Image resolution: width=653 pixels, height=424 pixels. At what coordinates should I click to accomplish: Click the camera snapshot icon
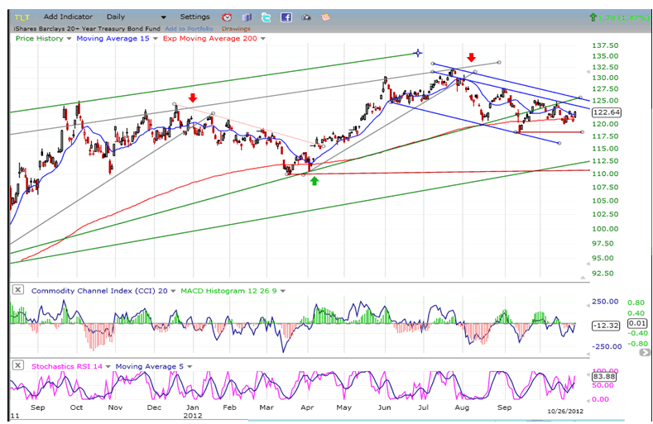click(x=306, y=17)
